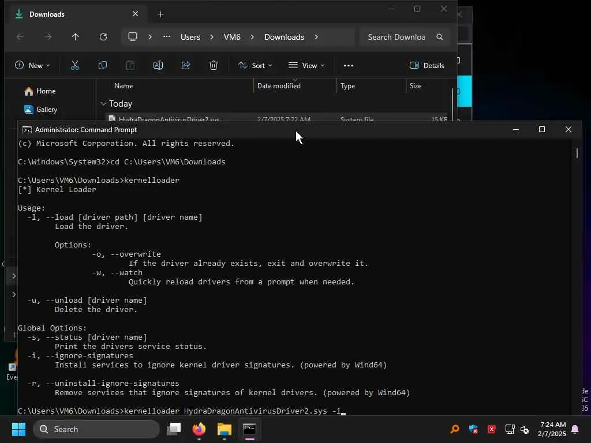Click the network tray icon
Screen dimensions: 591x443
point(510,429)
